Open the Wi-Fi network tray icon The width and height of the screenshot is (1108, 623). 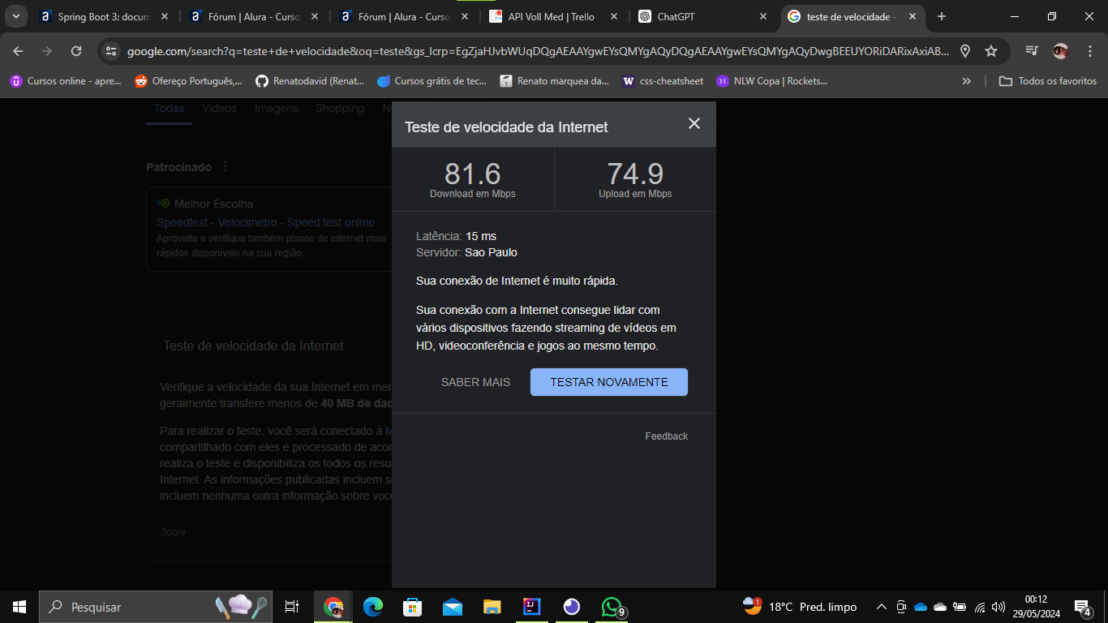pyautogui.click(x=980, y=607)
